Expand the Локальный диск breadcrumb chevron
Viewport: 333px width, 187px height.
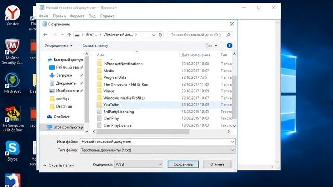coord(136,35)
